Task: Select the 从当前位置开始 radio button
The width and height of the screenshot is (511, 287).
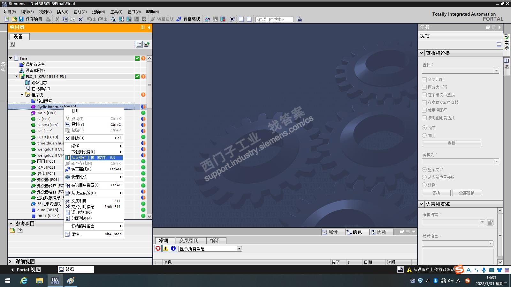Action: (424, 177)
